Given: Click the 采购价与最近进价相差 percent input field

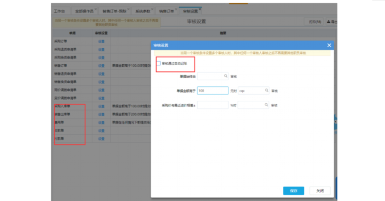Looking at the screenshot, I should click(213, 105).
